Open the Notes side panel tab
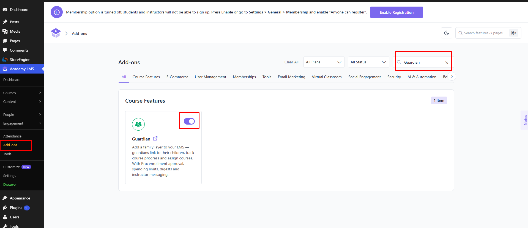The image size is (528, 228). point(525,120)
